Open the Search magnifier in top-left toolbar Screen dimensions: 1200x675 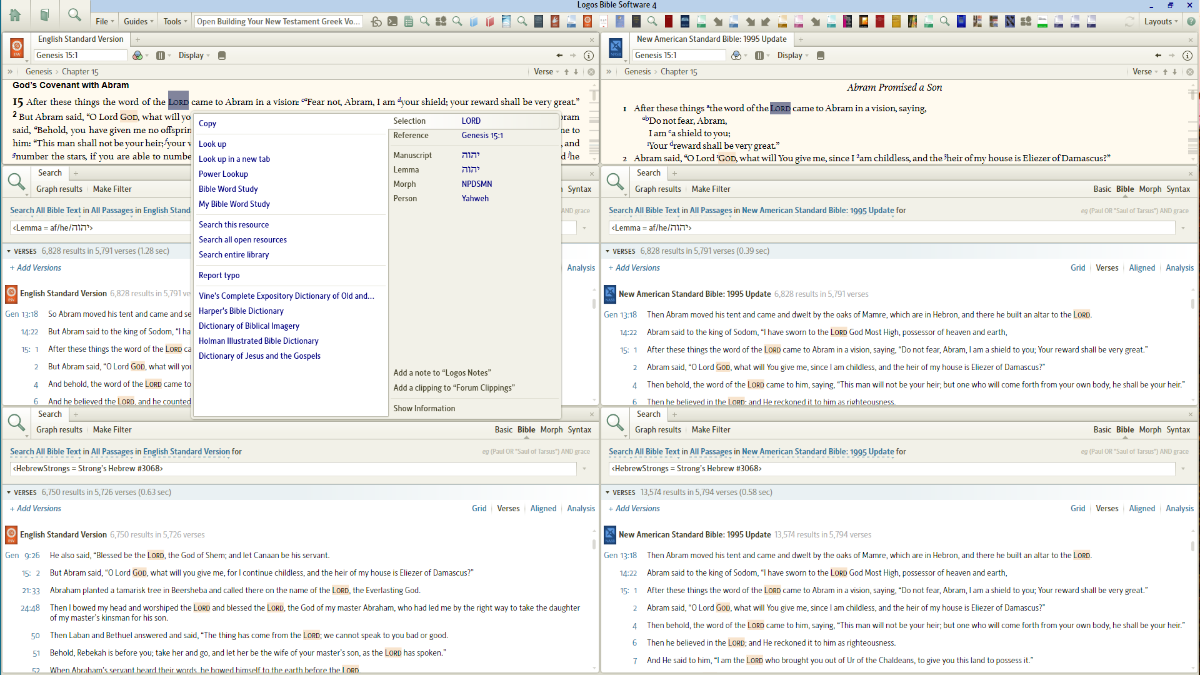pyautogui.click(x=74, y=15)
